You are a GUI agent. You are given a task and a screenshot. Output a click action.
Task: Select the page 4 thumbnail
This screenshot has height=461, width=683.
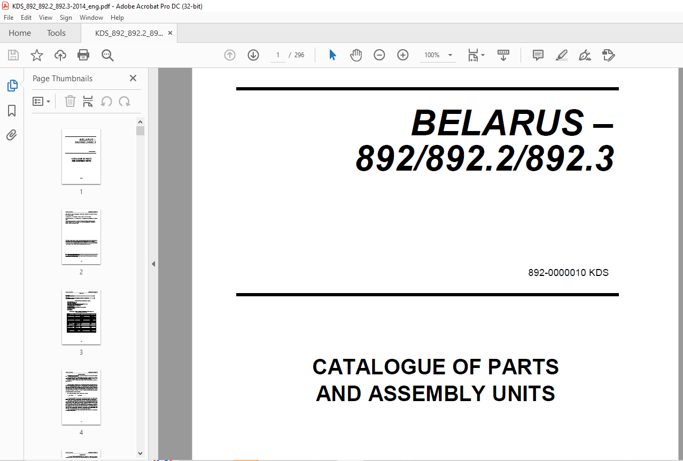click(x=81, y=397)
